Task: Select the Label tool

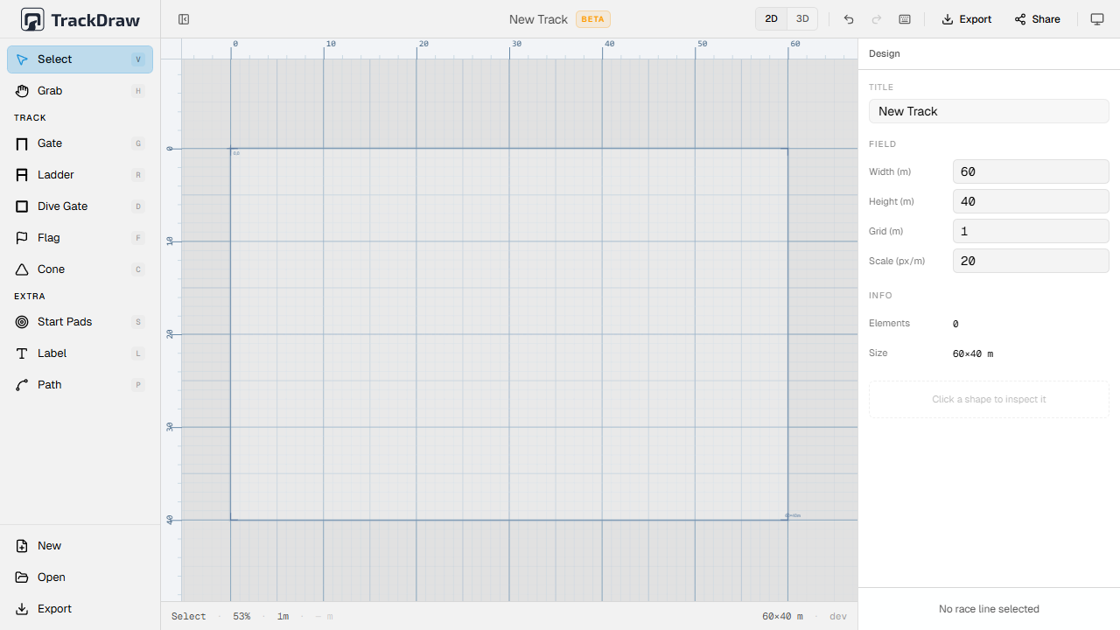Action: click(x=51, y=353)
